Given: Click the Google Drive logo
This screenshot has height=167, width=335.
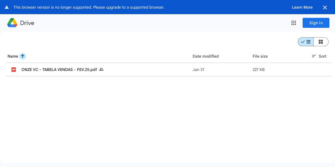Looking at the screenshot, I should coord(12,23).
